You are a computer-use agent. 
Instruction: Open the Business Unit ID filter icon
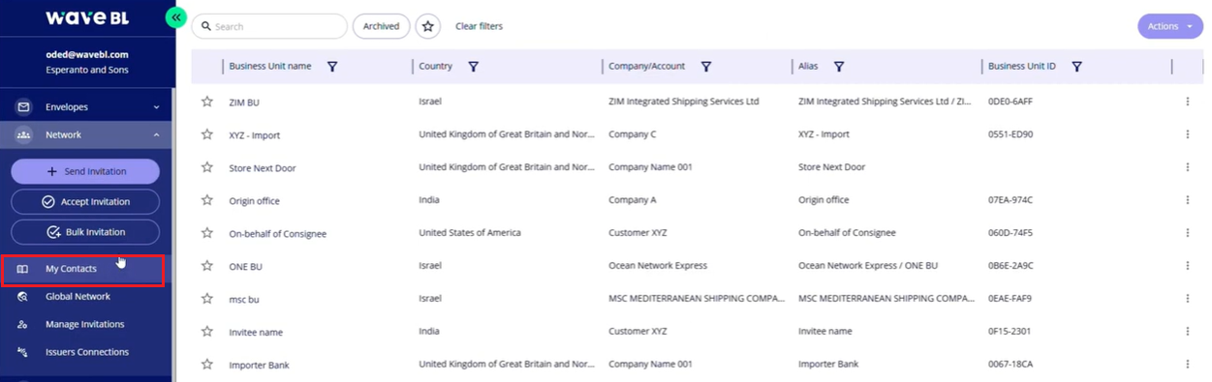pyautogui.click(x=1076, y=67)
